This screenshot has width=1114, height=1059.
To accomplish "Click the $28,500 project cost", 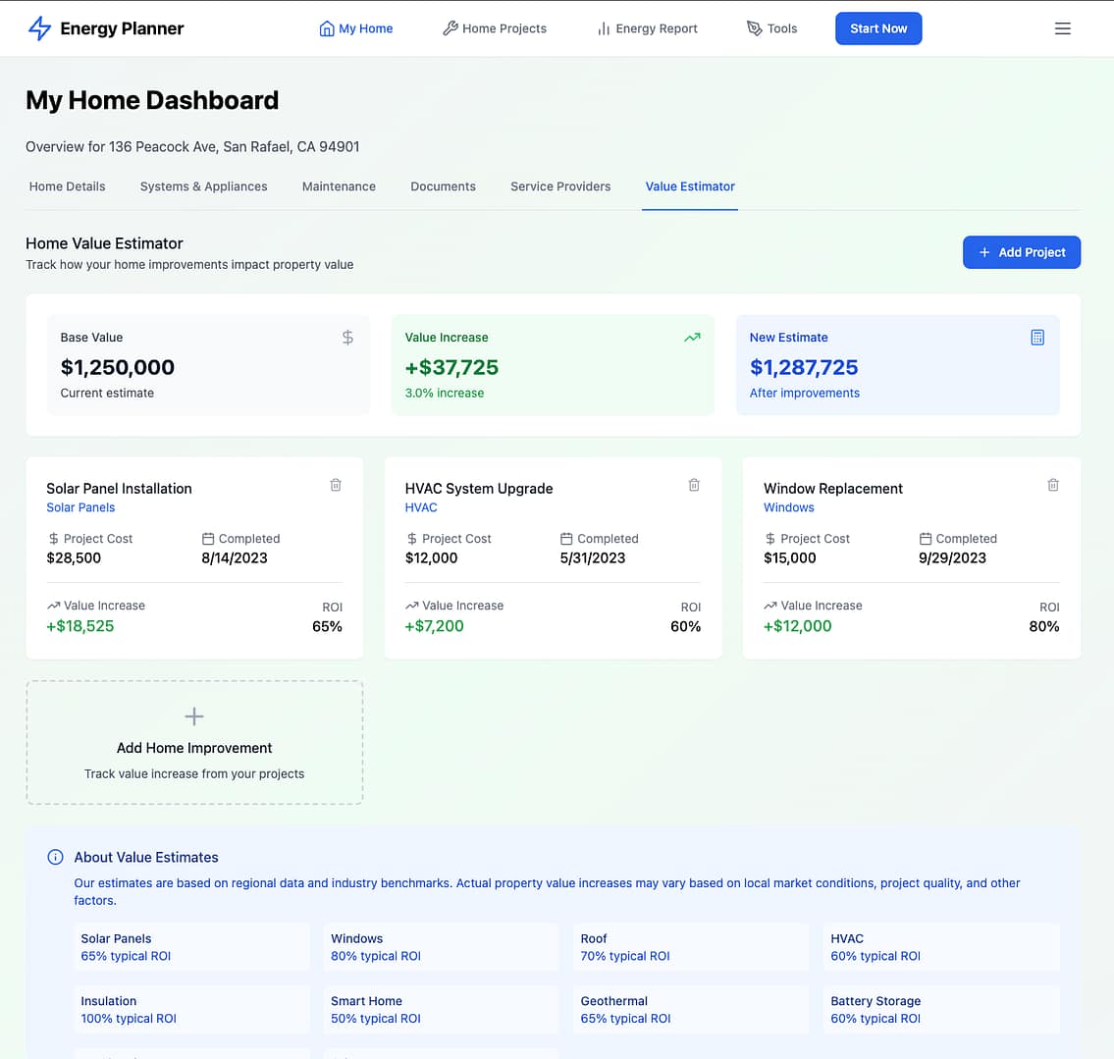I will (x=74, y=557).
